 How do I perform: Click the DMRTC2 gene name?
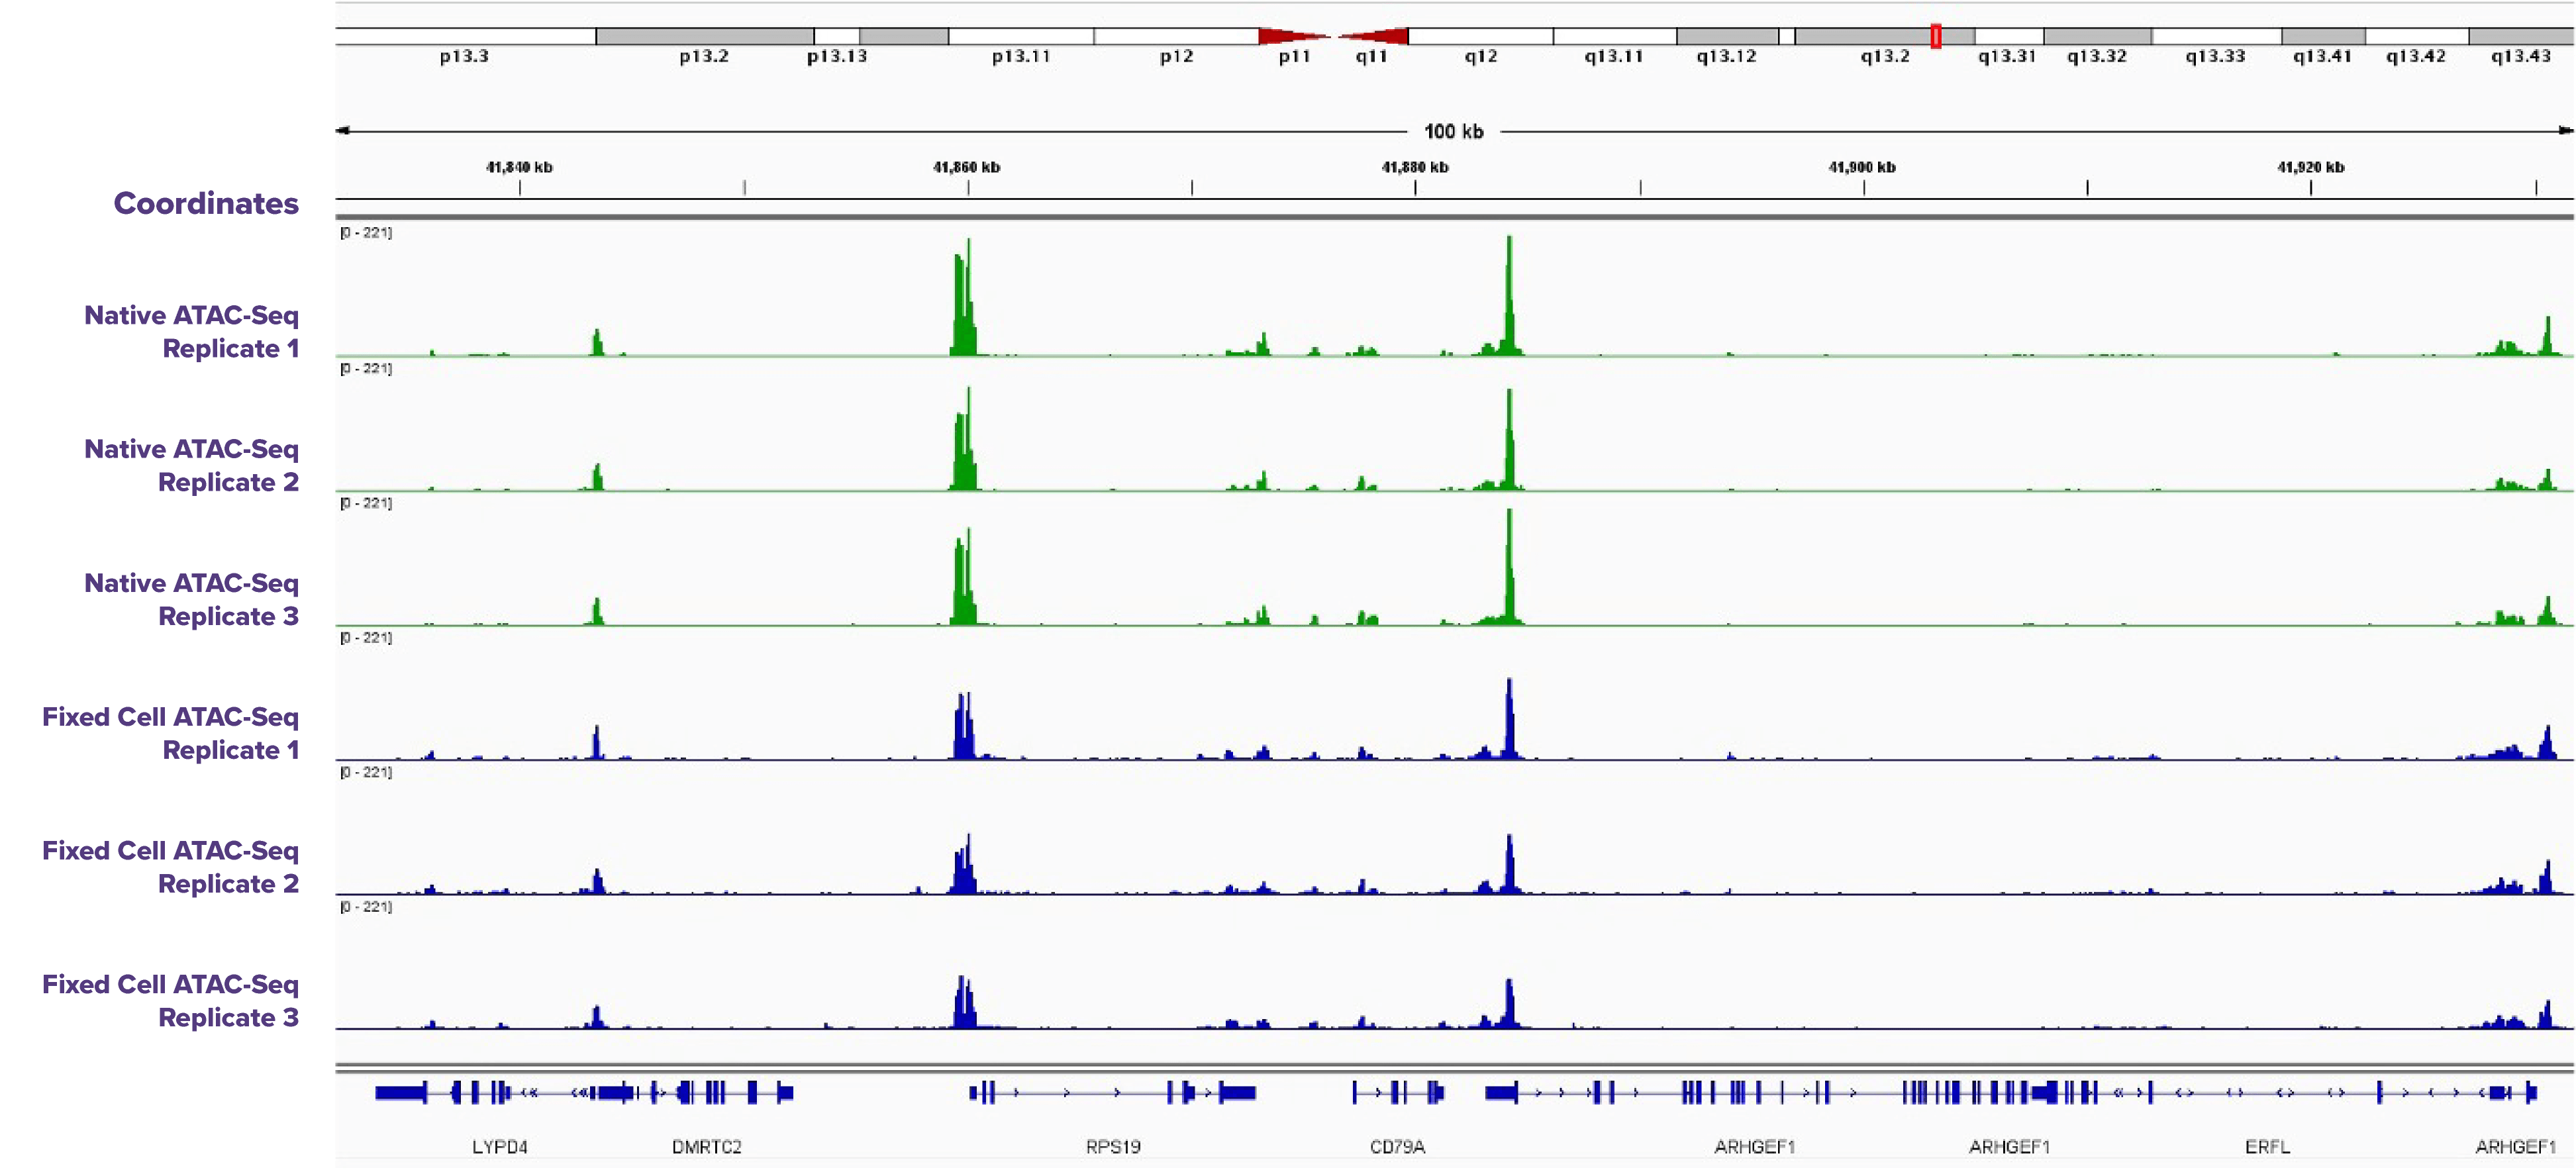coord(706,1146)
